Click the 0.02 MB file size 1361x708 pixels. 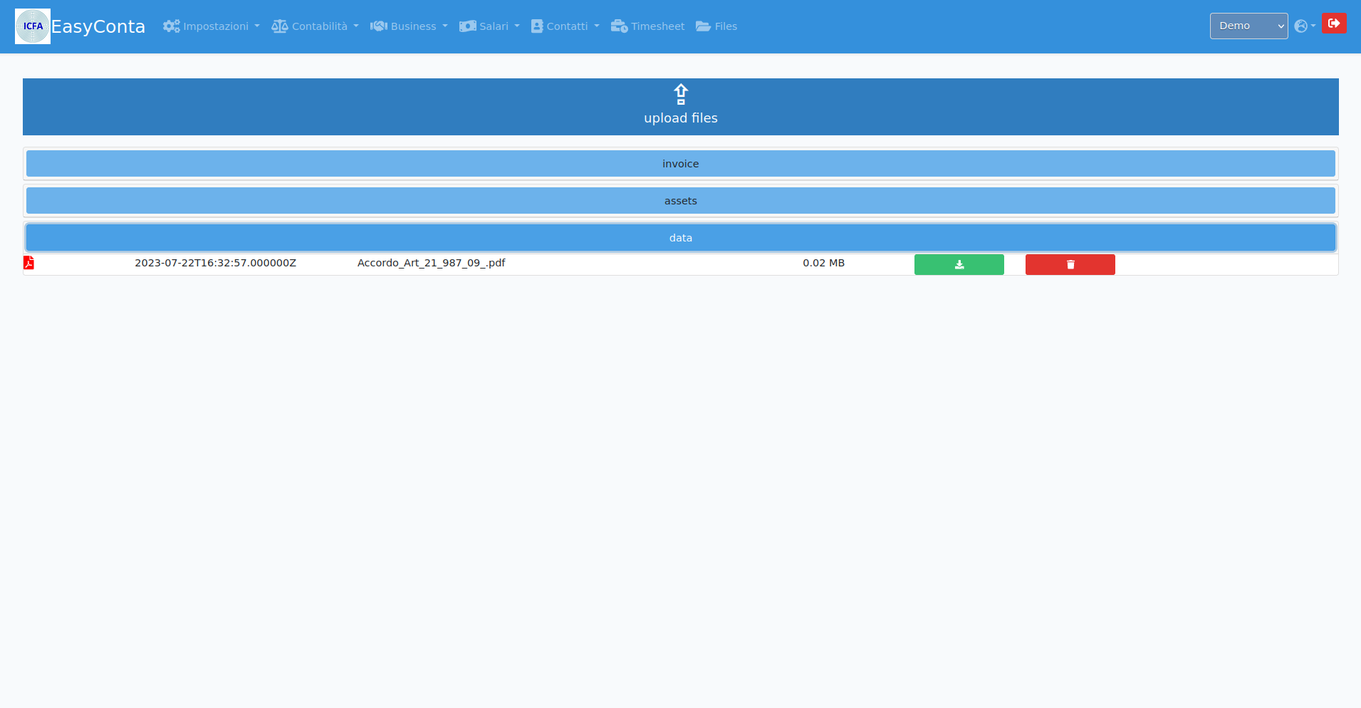click(824, 263)
